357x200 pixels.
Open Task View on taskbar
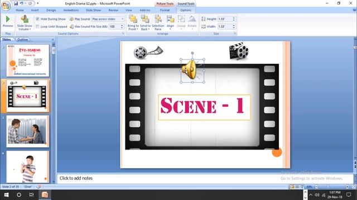pyautogui.click(x=31, y=195)
